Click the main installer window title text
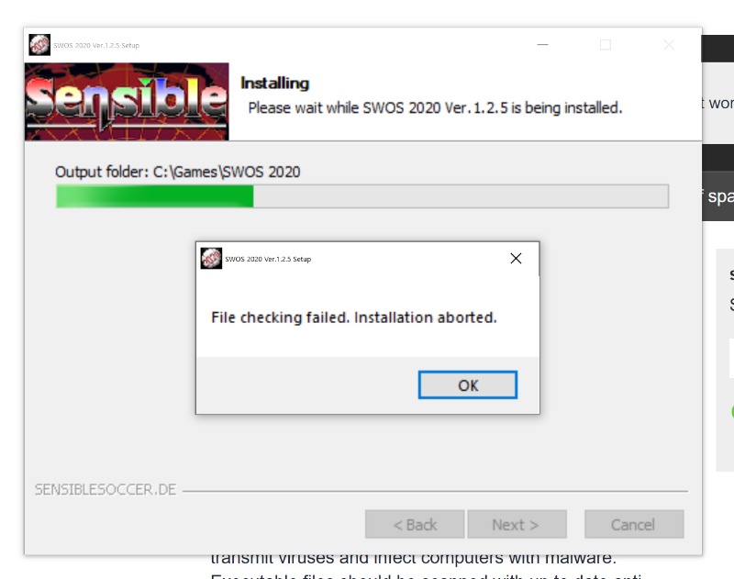This screenshot has width=734, height=579. pyautogui.click(x=96, y=45)
